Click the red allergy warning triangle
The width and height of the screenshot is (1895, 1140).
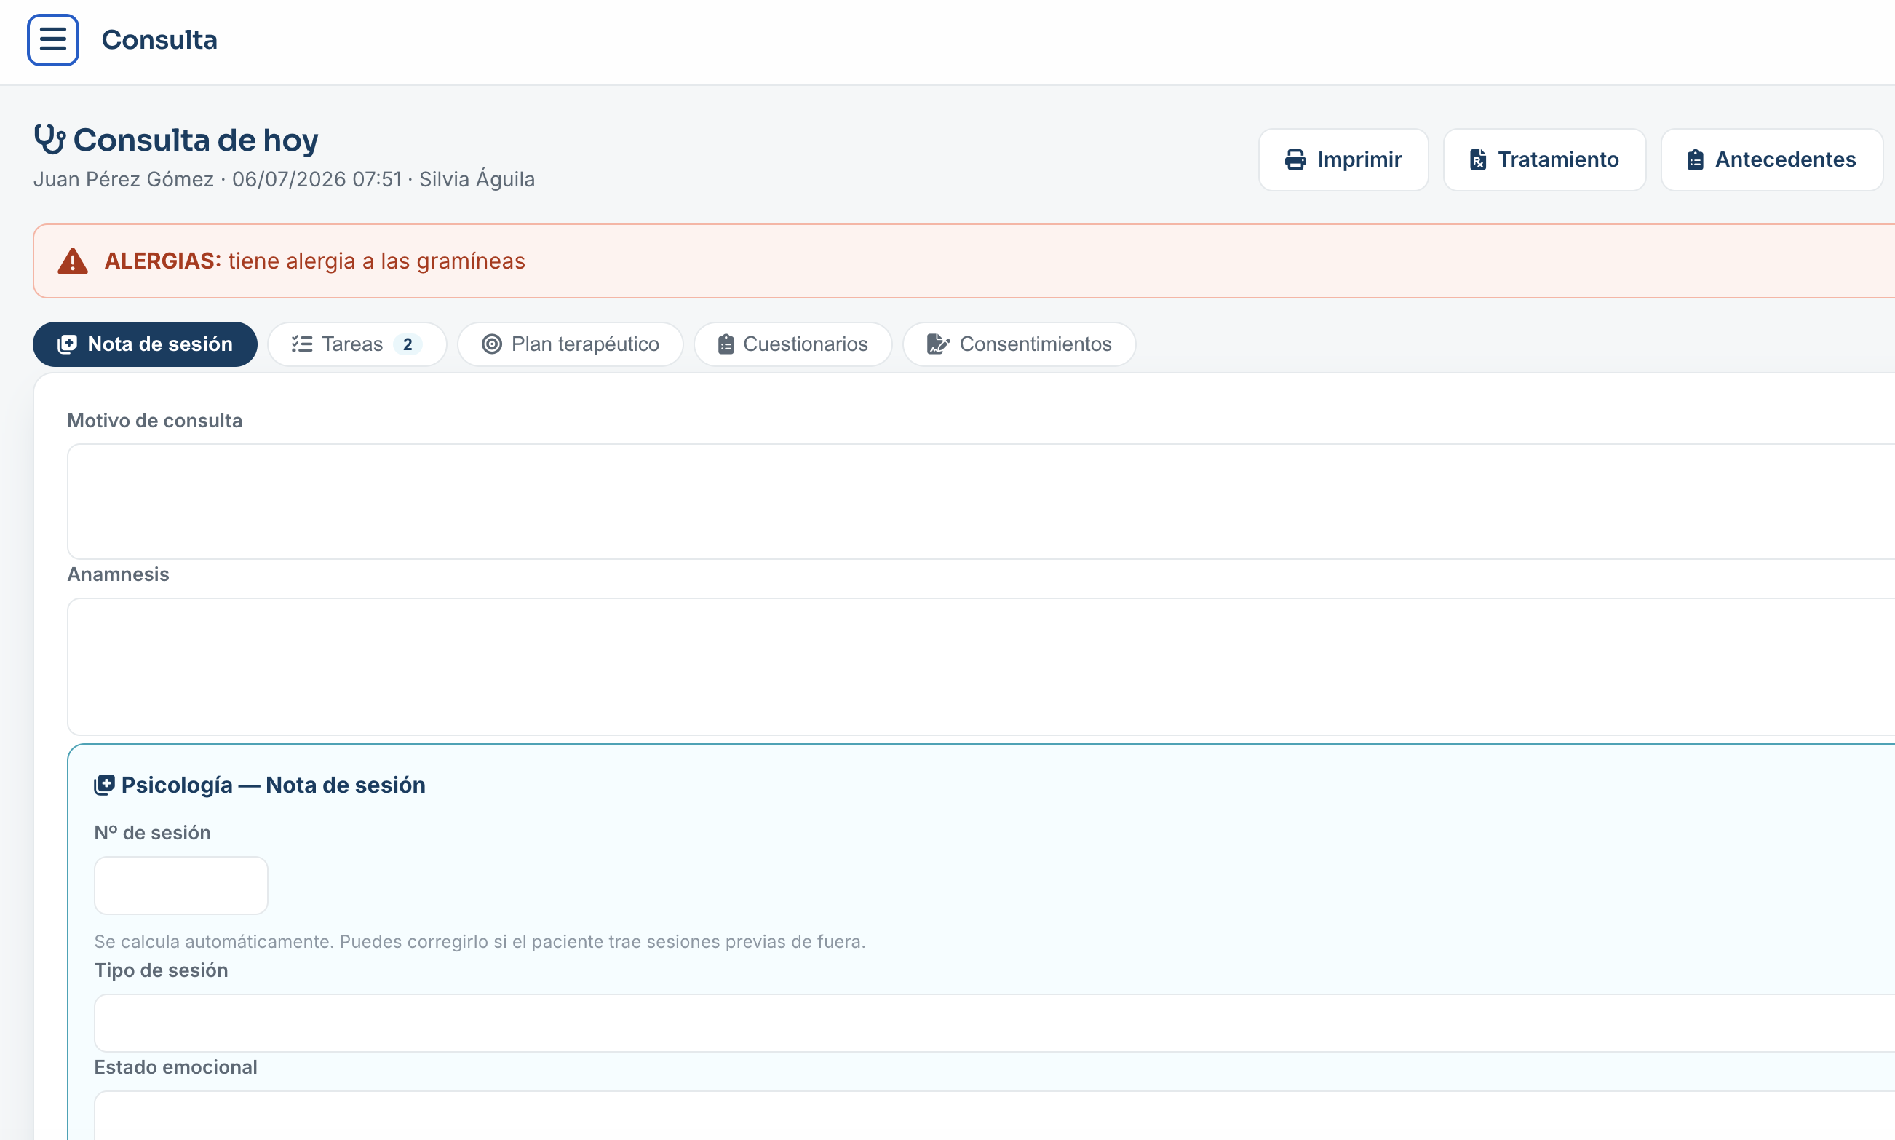pyautogui.click(x=73, y=261)
